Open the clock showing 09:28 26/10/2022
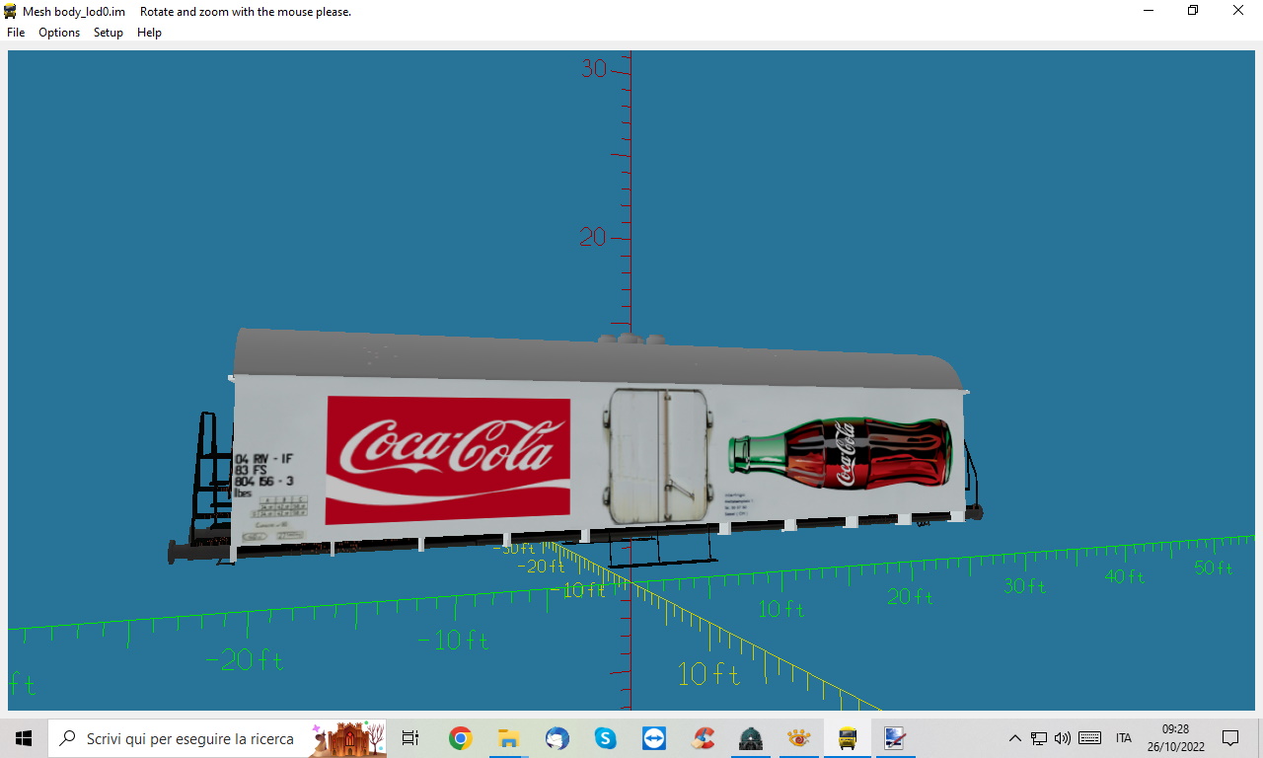1263x758 pixels. point(1175,738)
